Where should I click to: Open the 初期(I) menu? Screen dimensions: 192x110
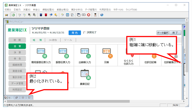(x=8, y=10)
